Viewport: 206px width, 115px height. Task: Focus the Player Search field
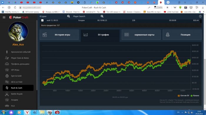(x=86, y=16)
